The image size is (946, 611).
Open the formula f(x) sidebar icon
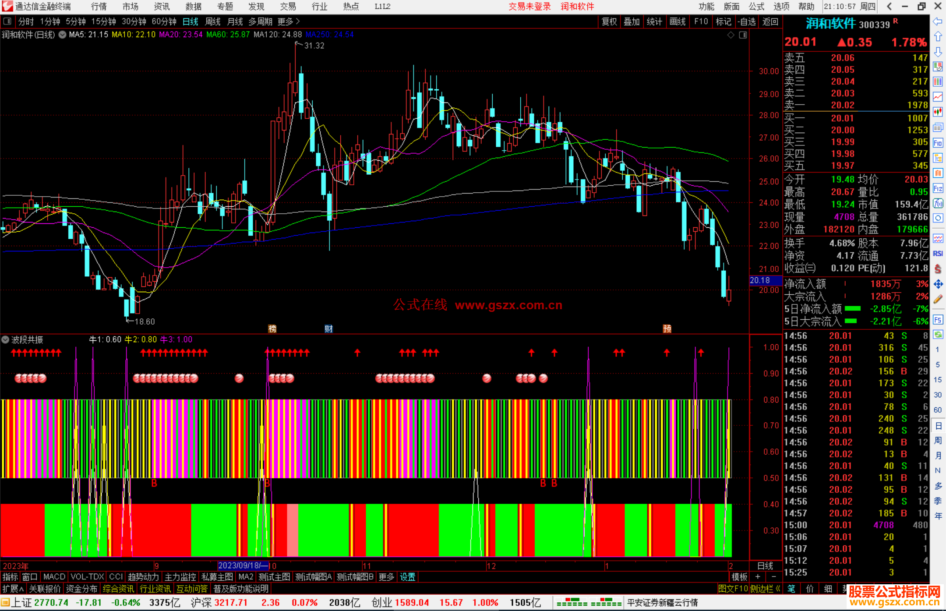point(938,203)
